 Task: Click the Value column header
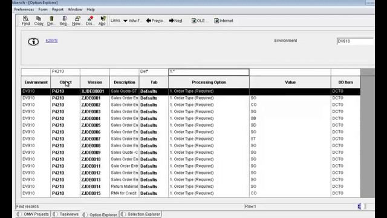point(290,82)
